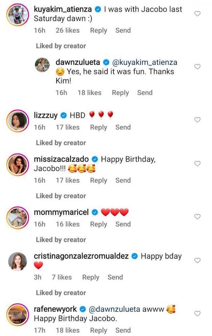This screenshot has width=212, height=336.
Task: Open kuyakim_atienza's profile picture
Action: coord(17,15)
